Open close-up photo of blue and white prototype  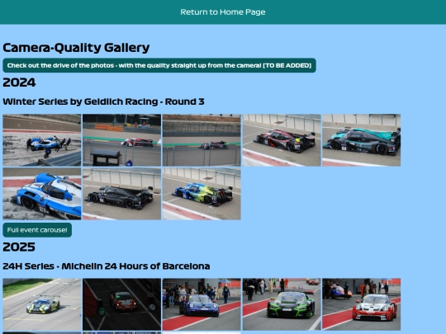42,194
